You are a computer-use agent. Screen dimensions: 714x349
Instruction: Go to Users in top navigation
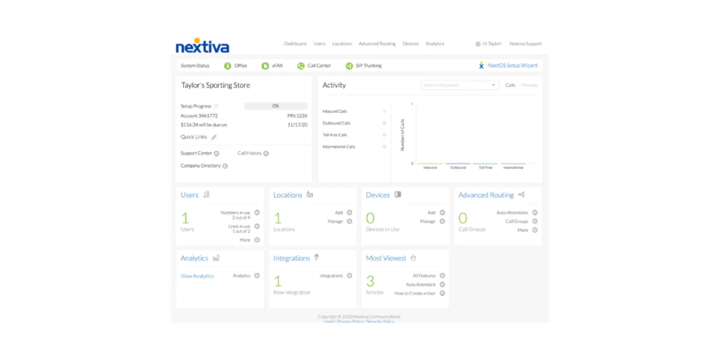[319, 44]
